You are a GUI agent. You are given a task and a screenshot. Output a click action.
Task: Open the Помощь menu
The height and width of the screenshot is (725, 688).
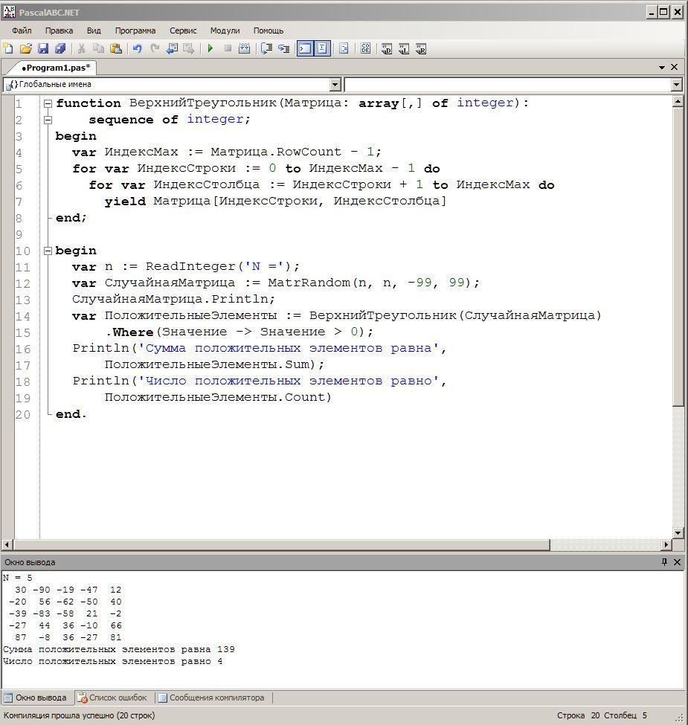click(269, 30)
